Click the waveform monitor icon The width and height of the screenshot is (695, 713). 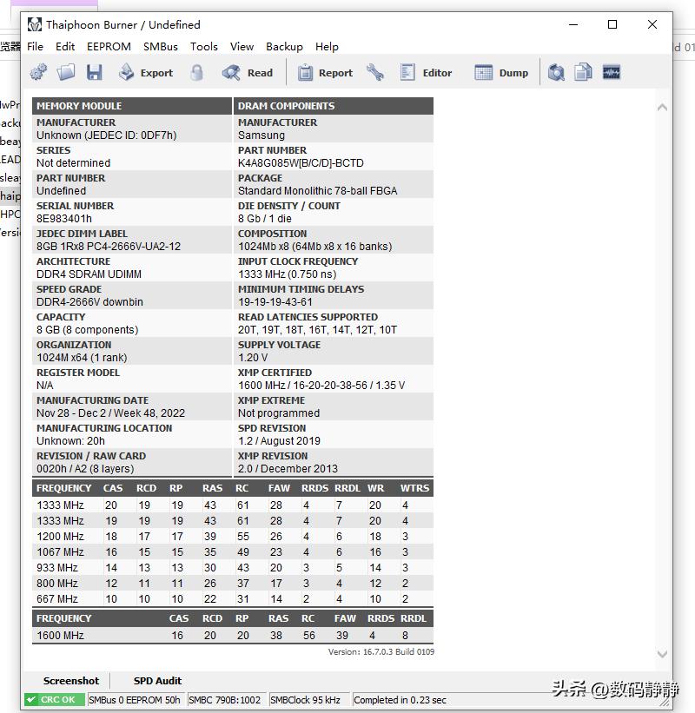[612, 73]
